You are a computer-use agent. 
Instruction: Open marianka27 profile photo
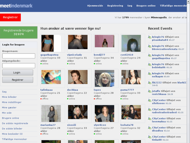tap(51, 114)
